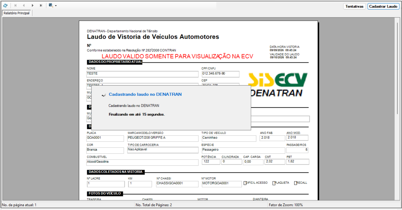Click the 'DADOS COLETADOS NA VISTORIA' section header

pos(116,172)
